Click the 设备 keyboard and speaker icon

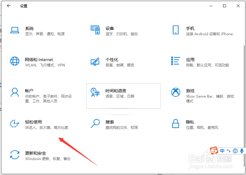(x=95, y=30)
